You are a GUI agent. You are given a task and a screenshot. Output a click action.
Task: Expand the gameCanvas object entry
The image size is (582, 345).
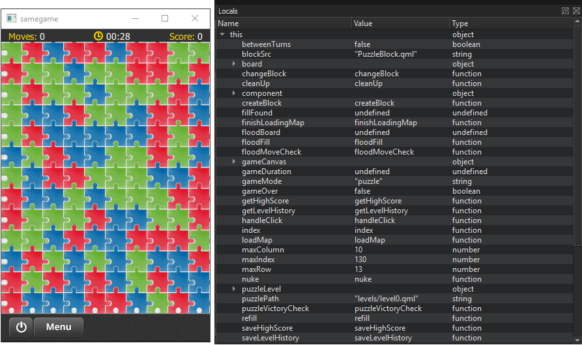pyautogui.click(x=234, y=162)
